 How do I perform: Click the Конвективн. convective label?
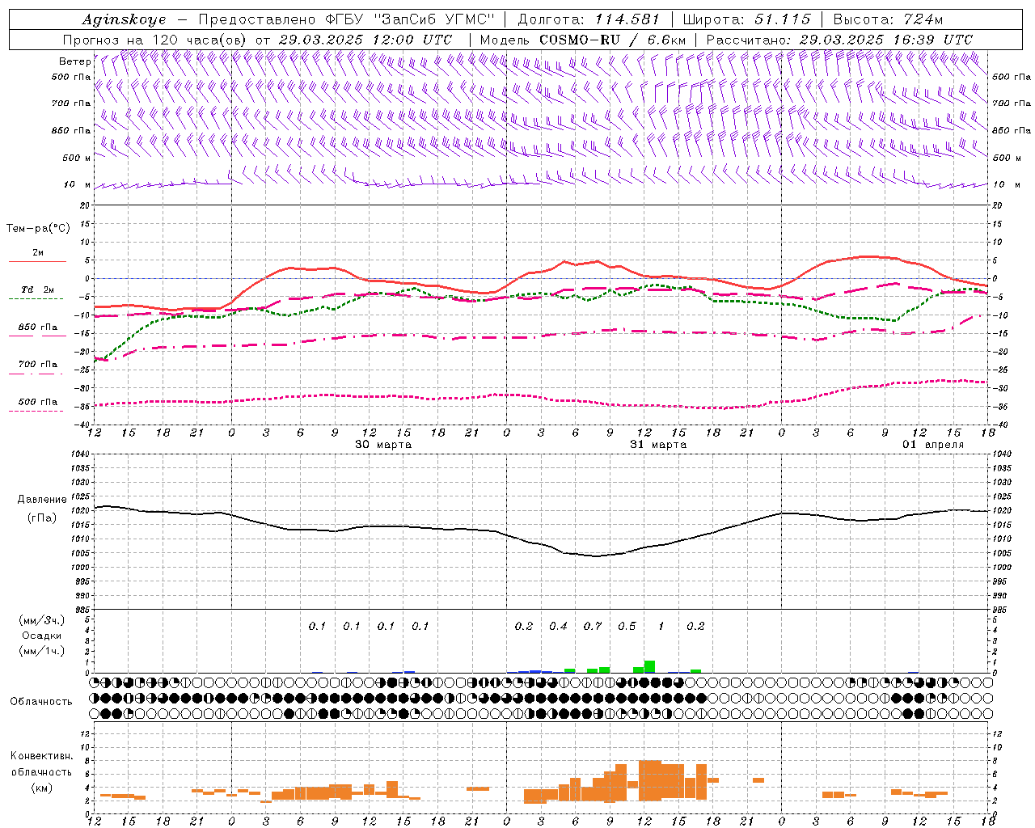click(x=41, y=756)
